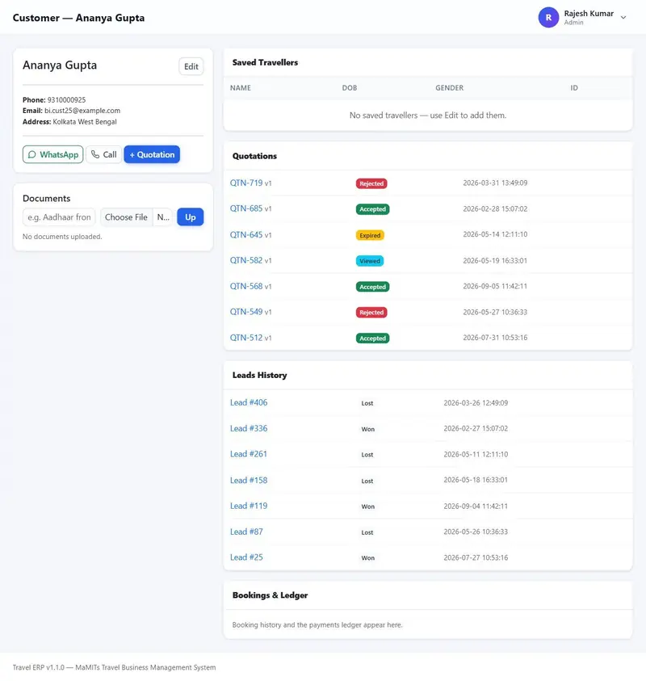Click the Edit button for Ananya Gupta
The width and height of the screenshot is (646, 681).
click(x=191, y=66)
